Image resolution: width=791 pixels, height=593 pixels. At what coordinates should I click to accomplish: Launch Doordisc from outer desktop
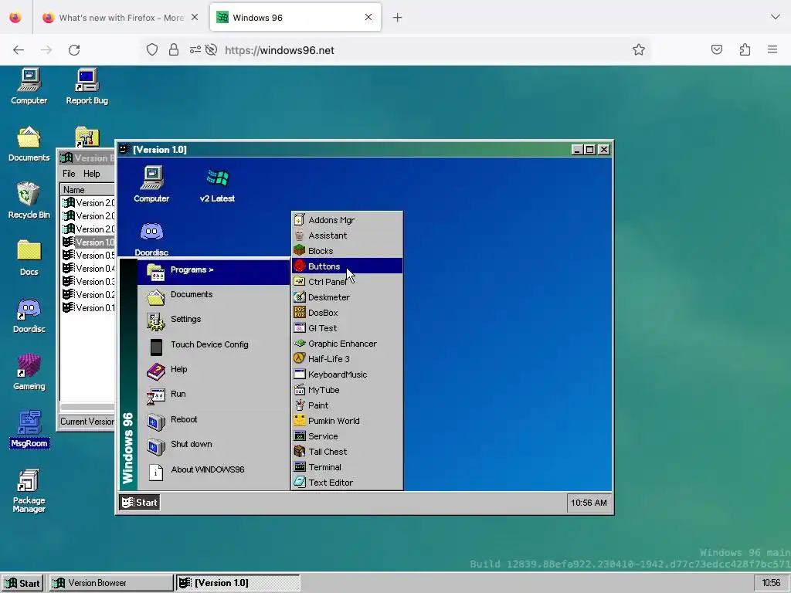pyautogui.click(x=29, y=315)
